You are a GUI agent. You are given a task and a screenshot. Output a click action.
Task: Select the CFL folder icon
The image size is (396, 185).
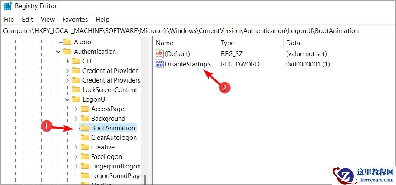coord(76,61)
